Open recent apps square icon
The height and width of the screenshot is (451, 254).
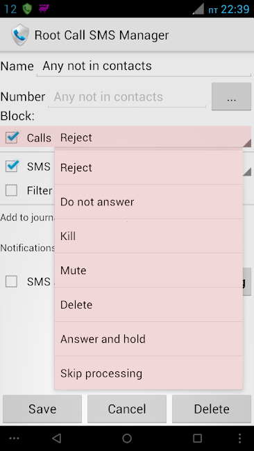[197, 438]
